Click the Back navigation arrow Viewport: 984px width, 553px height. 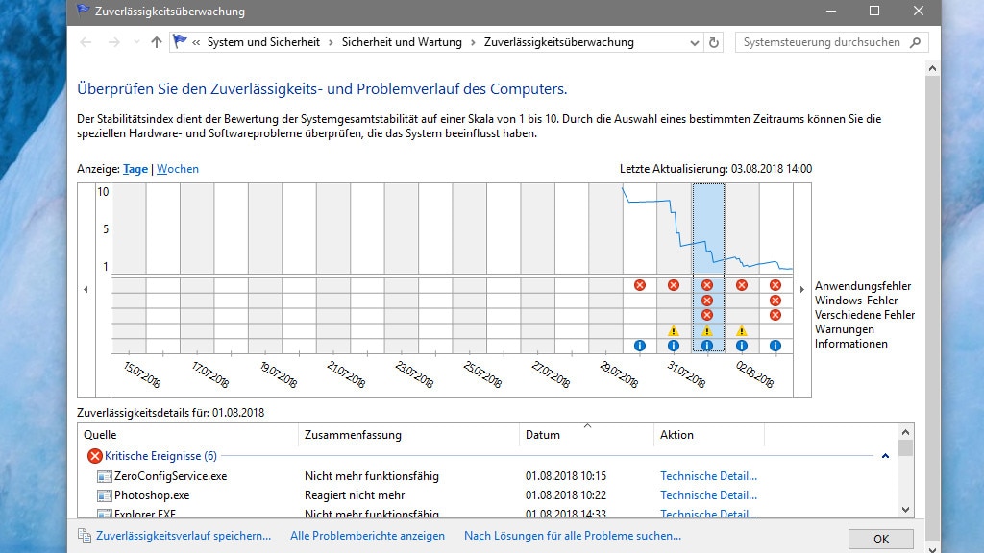click(86, 42)
